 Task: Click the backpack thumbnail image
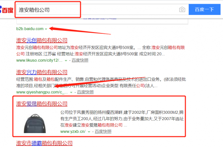tap(35, 123)
